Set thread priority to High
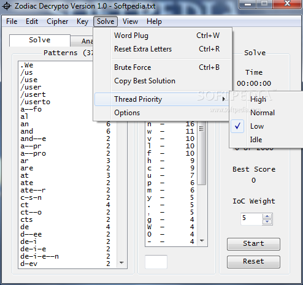Viewport: 303px width, 285px height. point(267,99)
